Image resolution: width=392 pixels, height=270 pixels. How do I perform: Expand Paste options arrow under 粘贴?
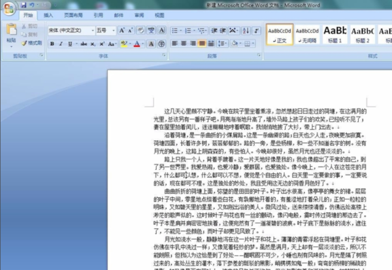point(11,46)
